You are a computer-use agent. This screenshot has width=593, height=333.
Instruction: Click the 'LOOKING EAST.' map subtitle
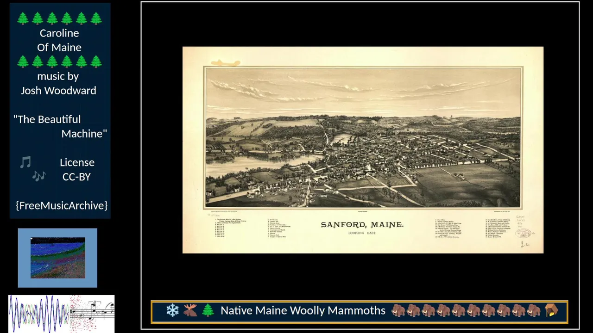[x=362, y=233]
